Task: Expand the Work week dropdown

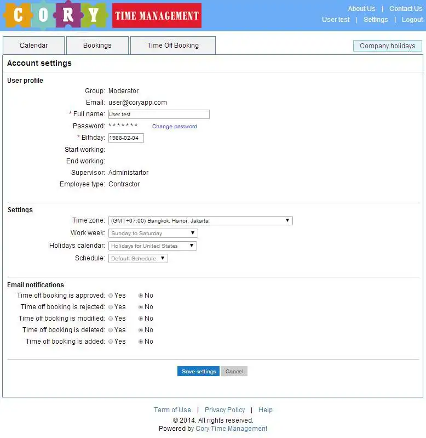Action: (x=153, y=233)
